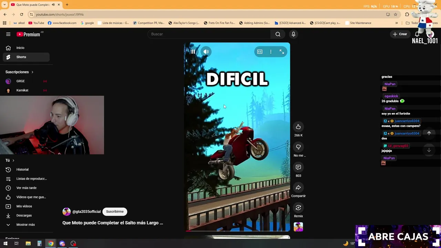Open the Crear create menu
This screenshot has height=248, width=441.
400,34
